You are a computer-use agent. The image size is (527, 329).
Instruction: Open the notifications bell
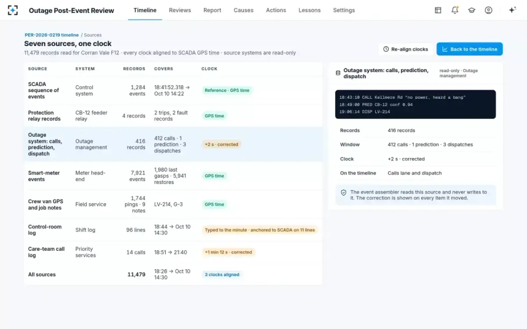click(455, 10)
